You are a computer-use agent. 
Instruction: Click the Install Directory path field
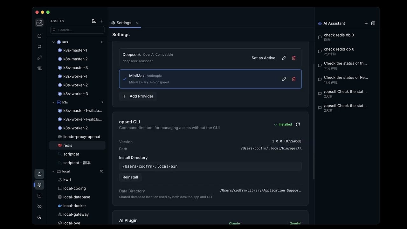click(x=210, y=166)
